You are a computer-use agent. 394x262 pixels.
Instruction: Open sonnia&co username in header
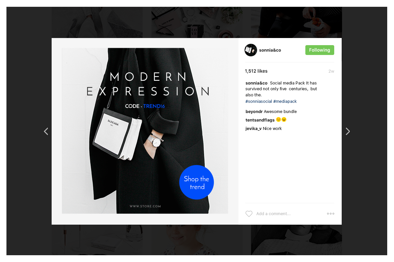click(270, 50)
